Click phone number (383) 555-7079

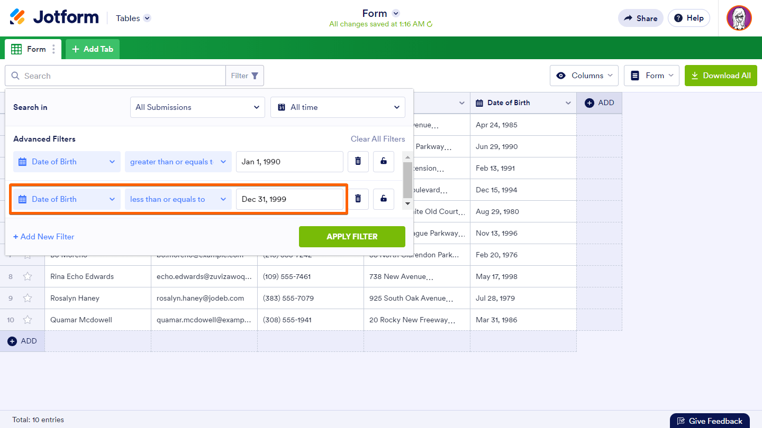pyautogui.click(x=311, y=298)
